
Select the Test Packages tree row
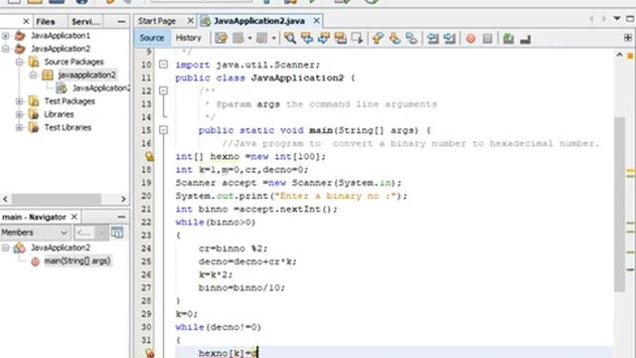pyautogui.click(x=70, y=101)
